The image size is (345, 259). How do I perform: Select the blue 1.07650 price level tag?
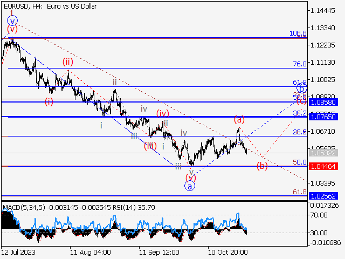(323, 117)
